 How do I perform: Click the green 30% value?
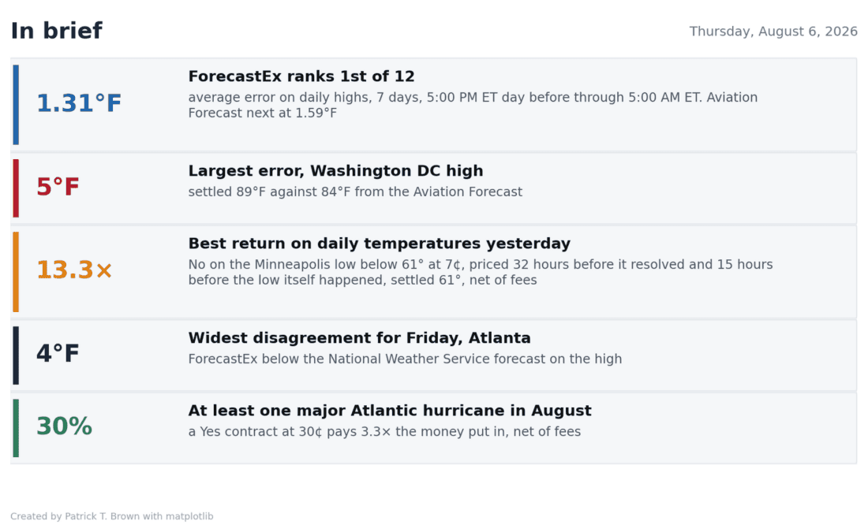coord(64,426)
